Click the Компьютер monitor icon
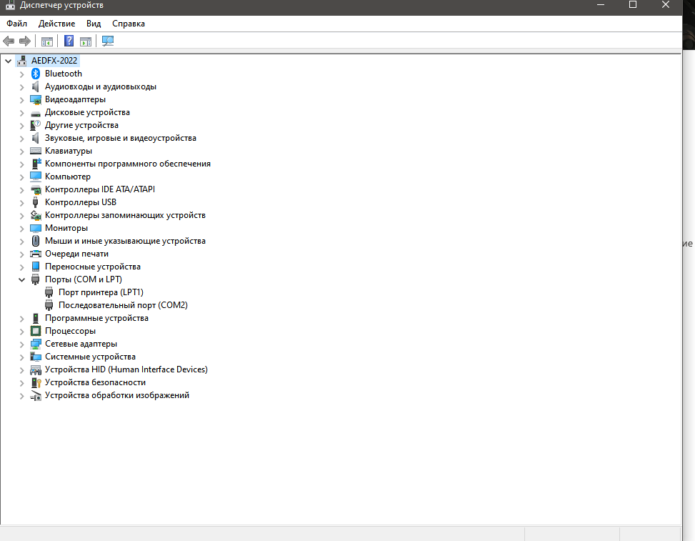 coord(36,177)
